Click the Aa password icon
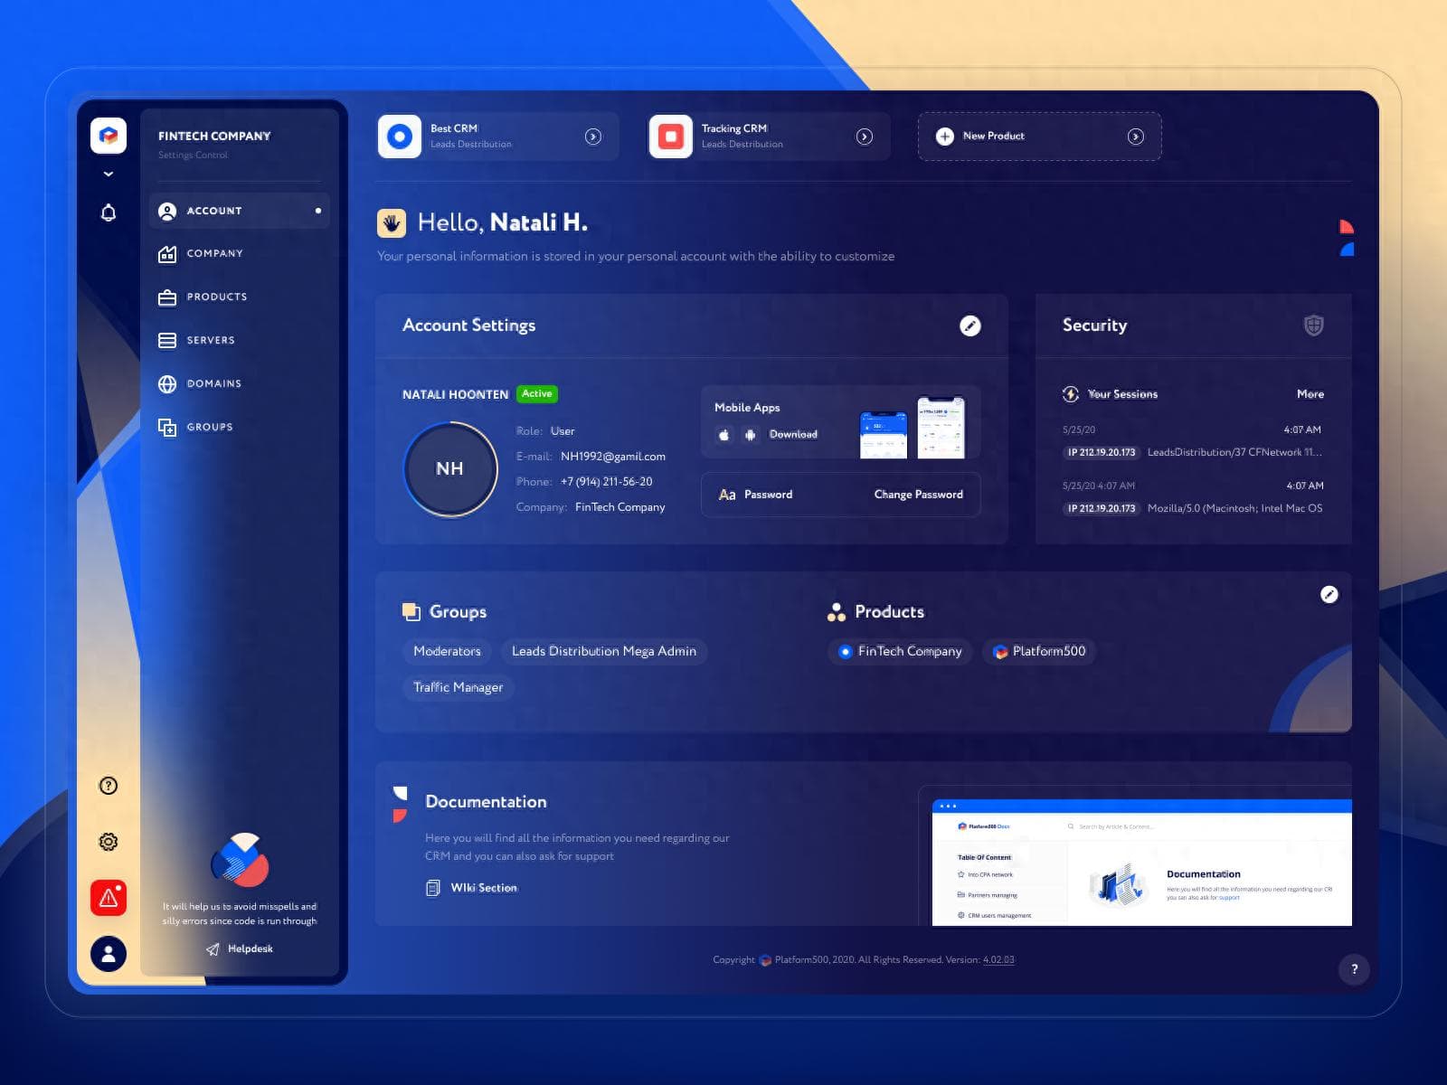Screen dimensions: 1447x1085 point(726,495)
